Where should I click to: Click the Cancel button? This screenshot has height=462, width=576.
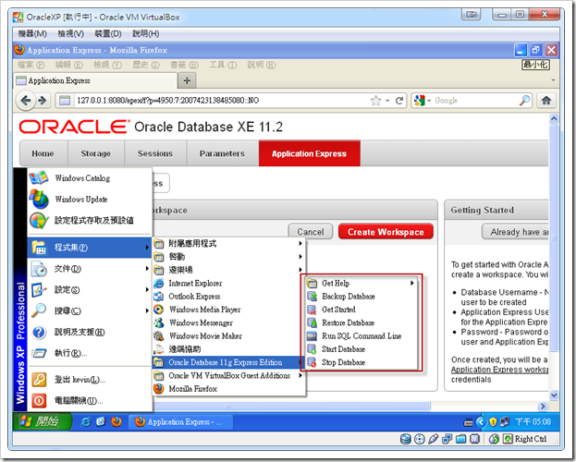pyautogui.click(x=311, y=232)
